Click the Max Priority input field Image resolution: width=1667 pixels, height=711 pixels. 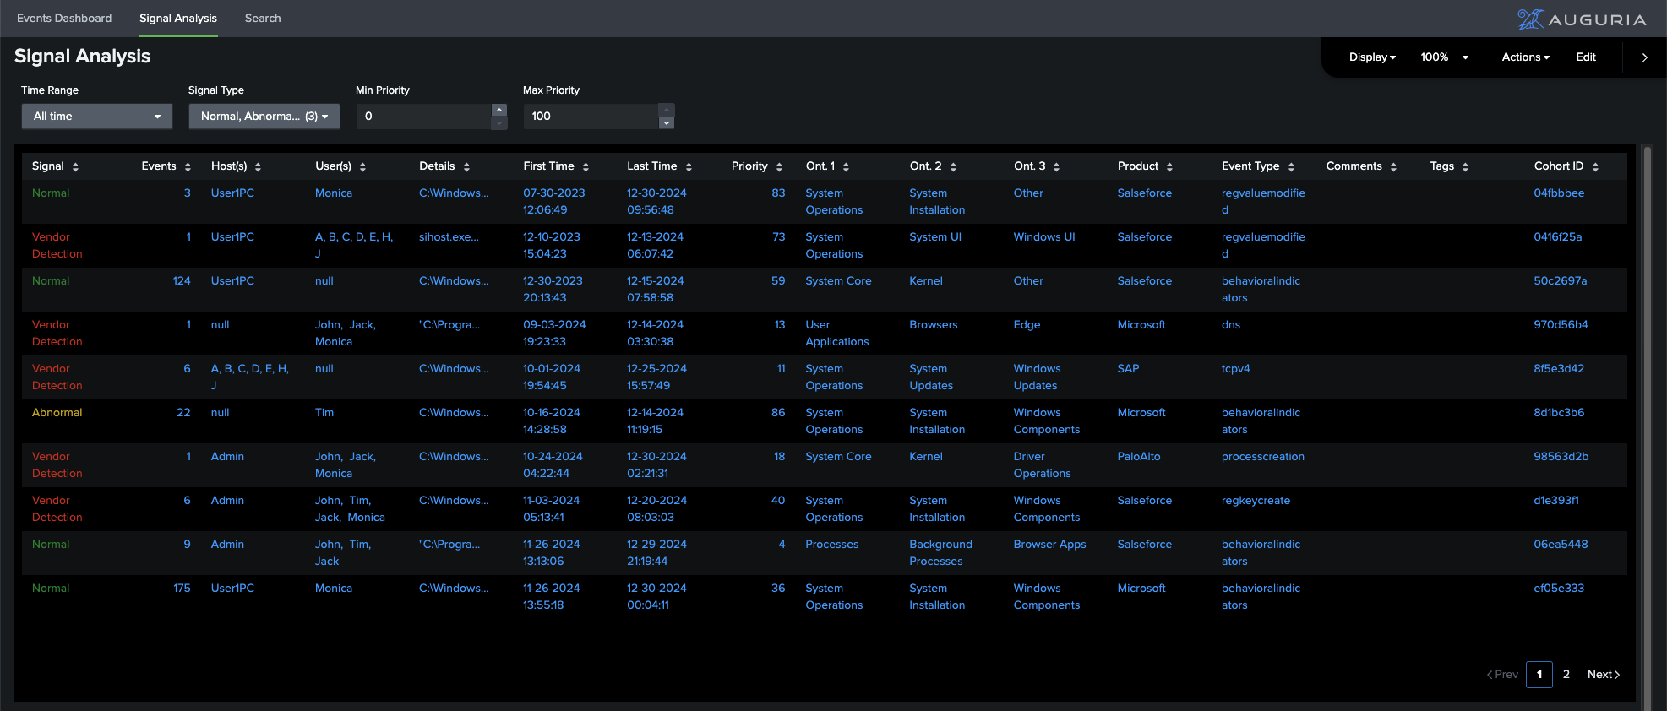pos(591,117)
